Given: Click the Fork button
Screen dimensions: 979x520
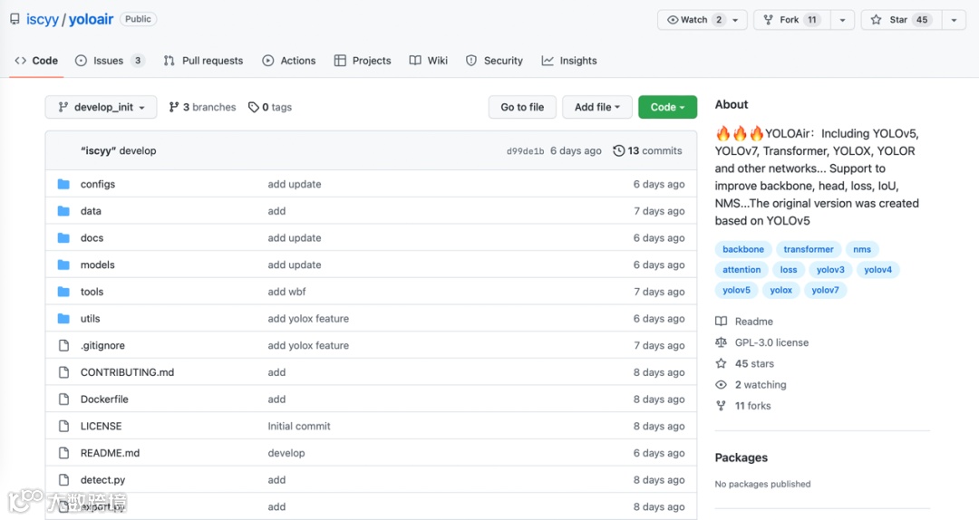Looking at the screenshot, I should pos(792,20).
